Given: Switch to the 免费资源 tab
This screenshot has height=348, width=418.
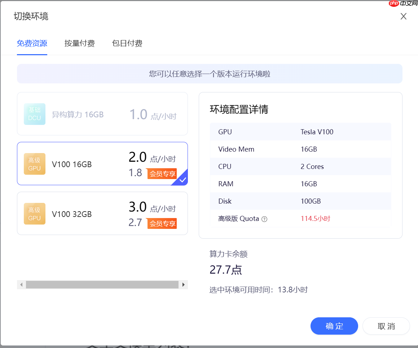Looking at the screenshot, I should point(32,43).
